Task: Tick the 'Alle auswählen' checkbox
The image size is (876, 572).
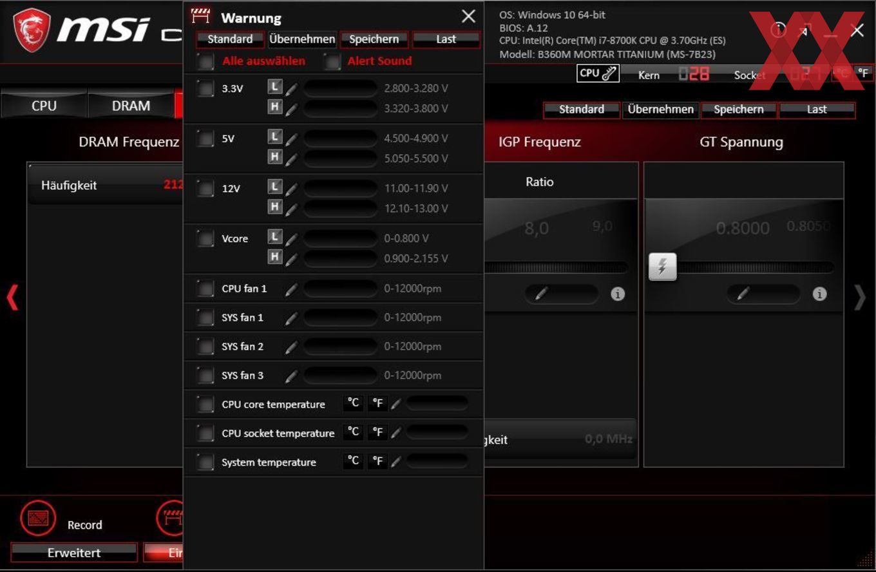Action: (205, 62)
